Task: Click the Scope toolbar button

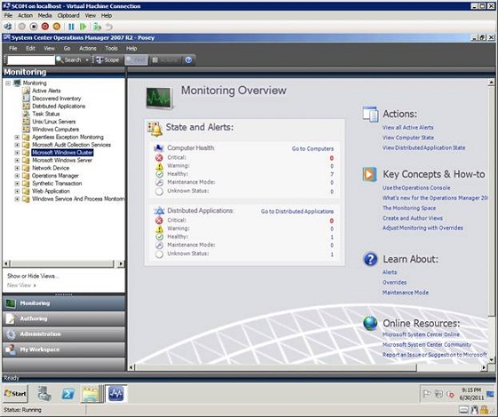Action: (x=108, y=59)
